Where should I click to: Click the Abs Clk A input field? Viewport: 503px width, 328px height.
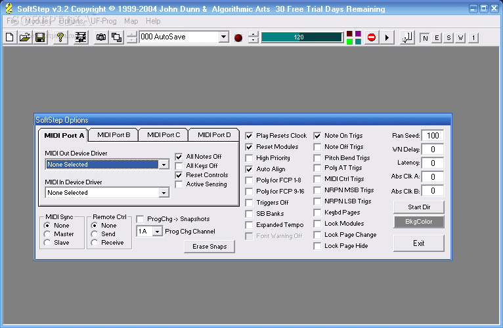433,176
